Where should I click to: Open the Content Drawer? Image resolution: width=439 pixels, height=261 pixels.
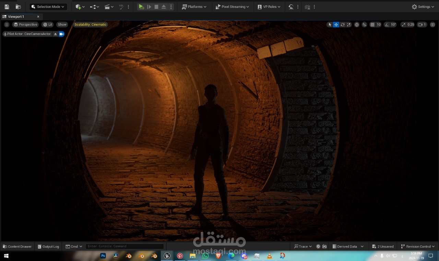17,246
